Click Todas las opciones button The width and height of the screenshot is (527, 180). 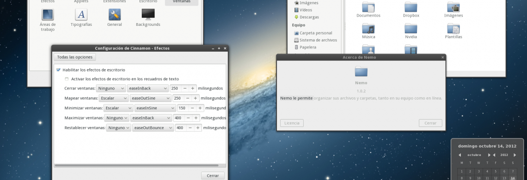click(74, 57)
